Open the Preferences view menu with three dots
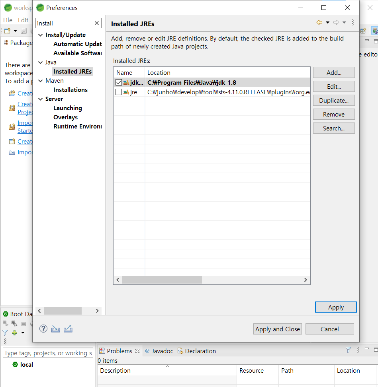The height and width of the screenshot is (387, 378). point(353,22)
